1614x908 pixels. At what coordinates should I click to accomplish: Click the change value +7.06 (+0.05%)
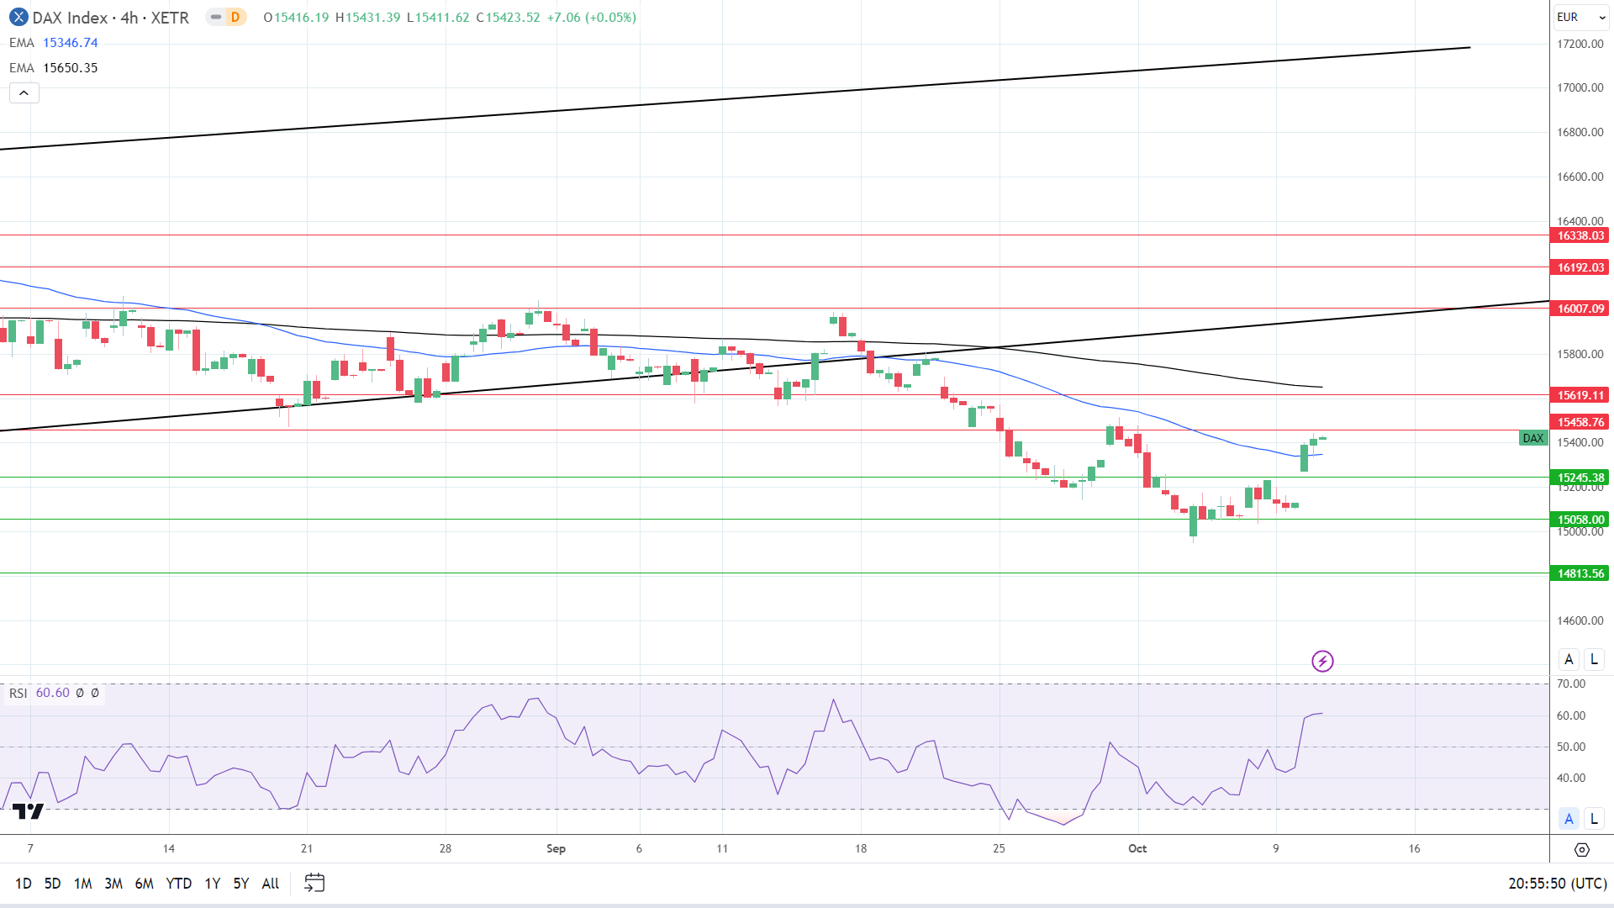tap(592, 18)
